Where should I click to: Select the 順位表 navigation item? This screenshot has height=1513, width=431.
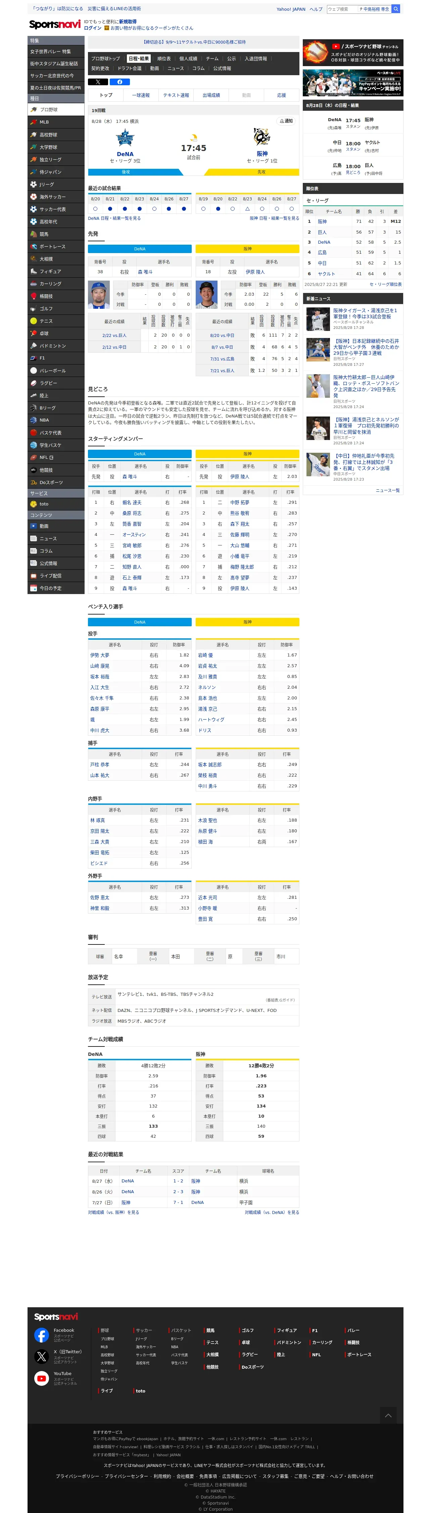click(x=164, y=59)
